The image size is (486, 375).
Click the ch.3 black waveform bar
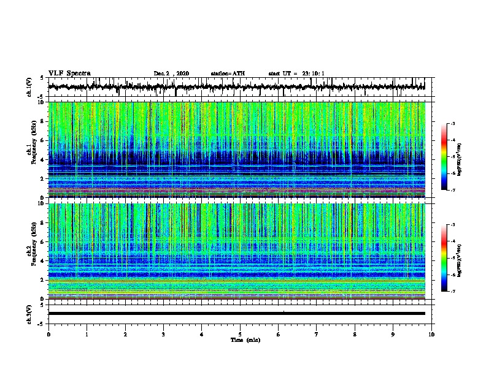pyautogui.click(x=237, y=314)
